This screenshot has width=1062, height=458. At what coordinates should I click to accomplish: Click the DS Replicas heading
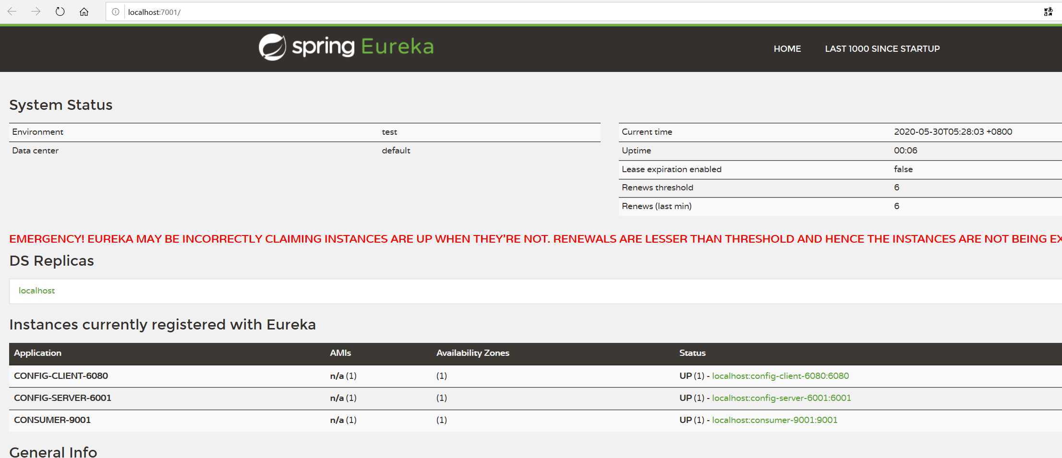pyautogui.click(x=51, y=261)
